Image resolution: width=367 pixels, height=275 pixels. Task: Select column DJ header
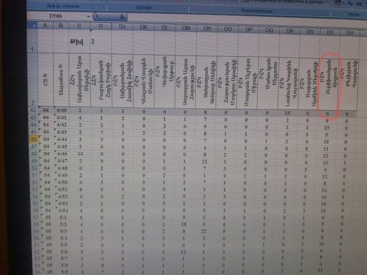(122, 26)
